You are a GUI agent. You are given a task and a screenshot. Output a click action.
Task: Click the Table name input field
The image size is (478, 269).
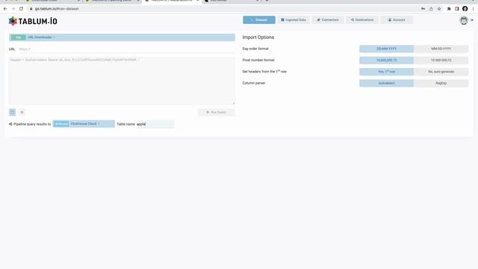click(155, 124)
